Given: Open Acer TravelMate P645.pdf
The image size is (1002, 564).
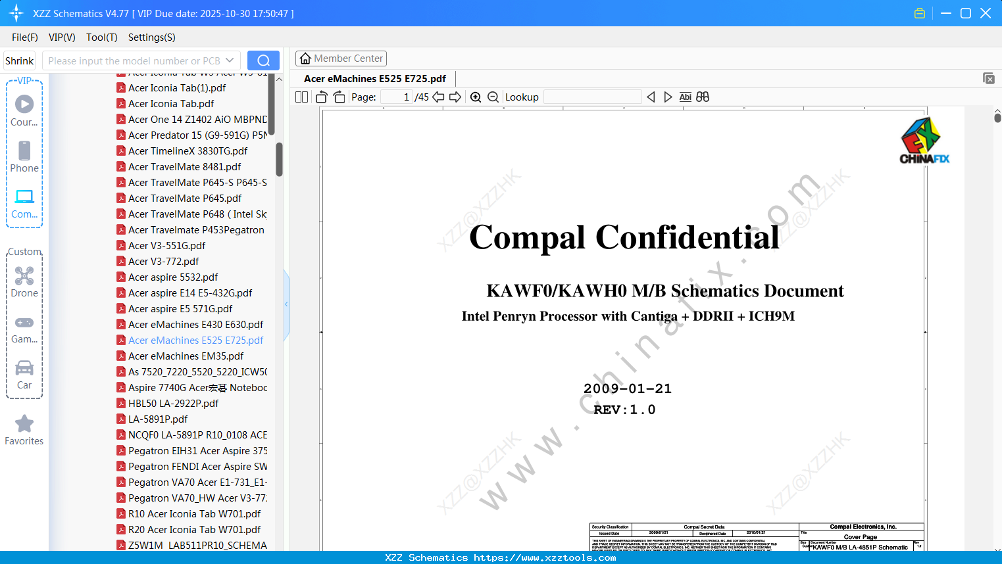Looking at the screenshot, I should [x=185, y=199].
